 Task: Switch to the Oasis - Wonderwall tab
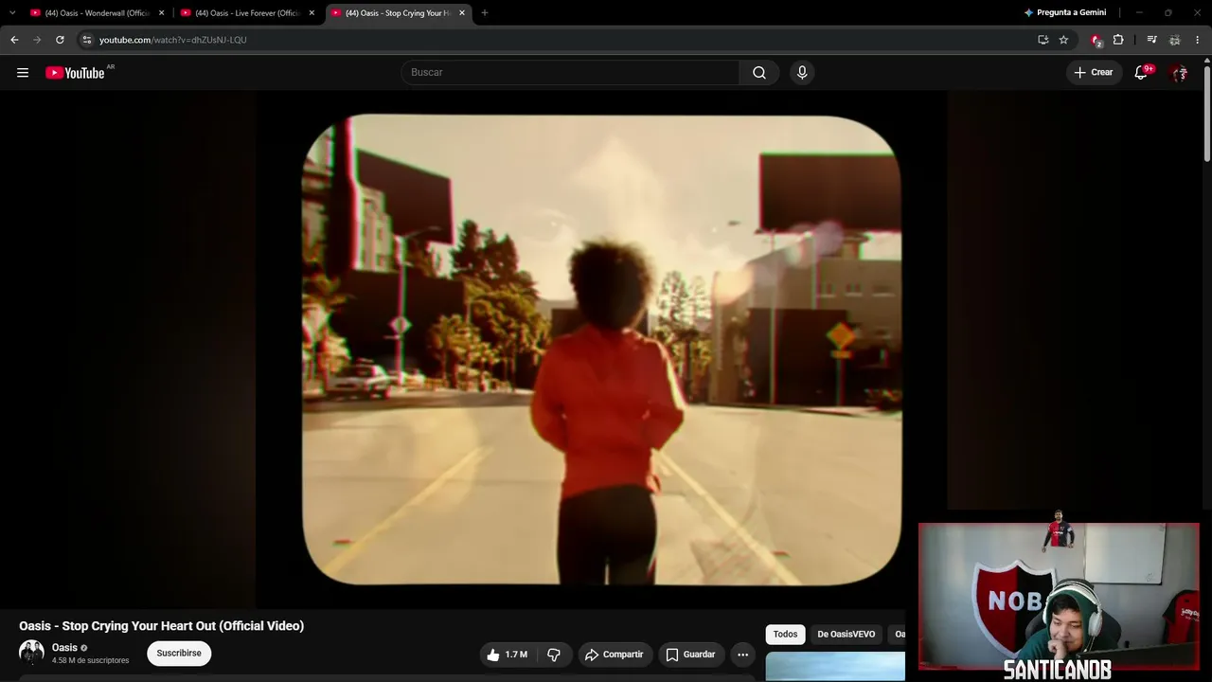pyautogui.click(x=97, y=13)
